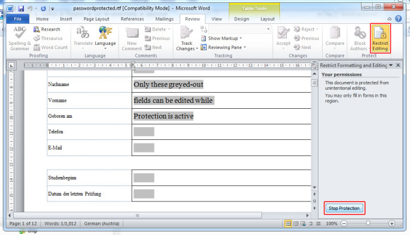Expand Reviewing Pane dropdown arrow

coord(245,47)
